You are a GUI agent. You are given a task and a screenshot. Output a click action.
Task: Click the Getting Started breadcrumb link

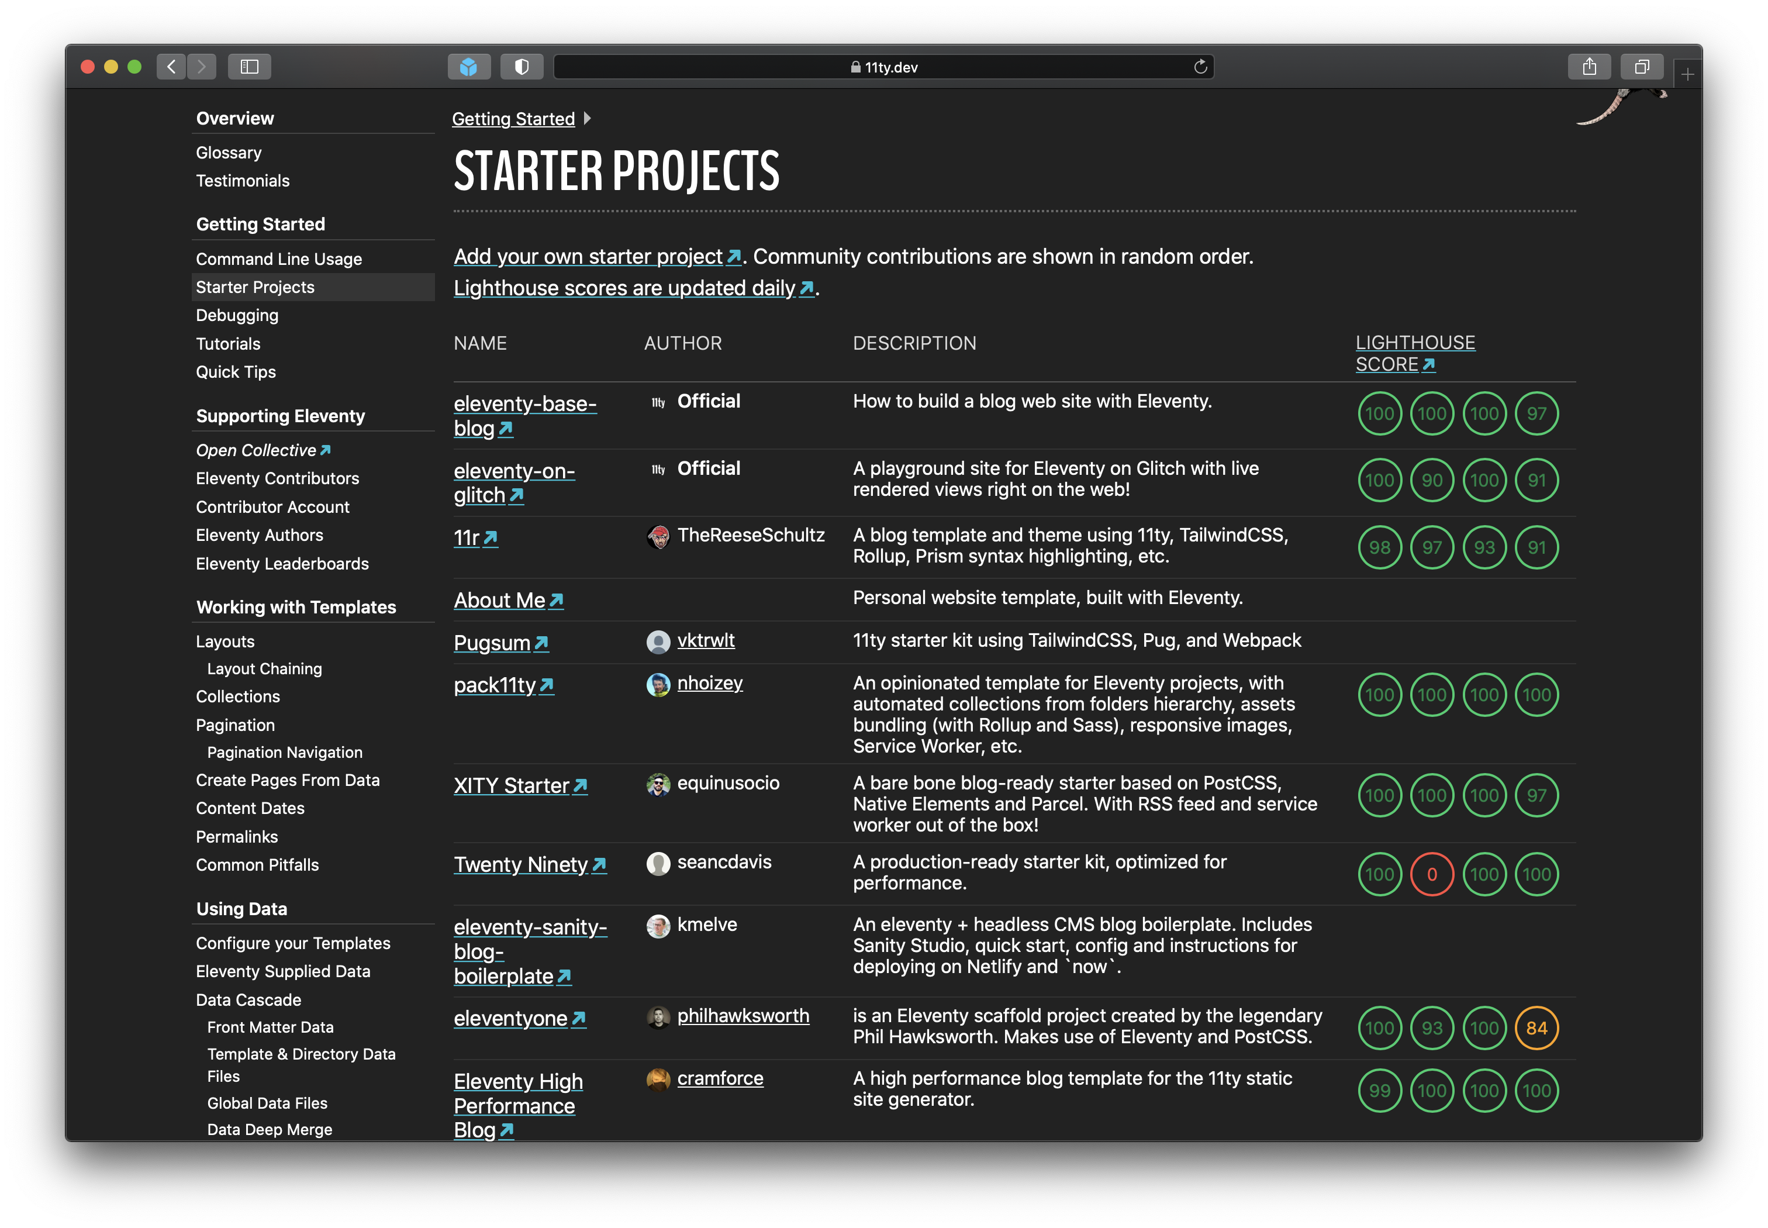point(513,119)
